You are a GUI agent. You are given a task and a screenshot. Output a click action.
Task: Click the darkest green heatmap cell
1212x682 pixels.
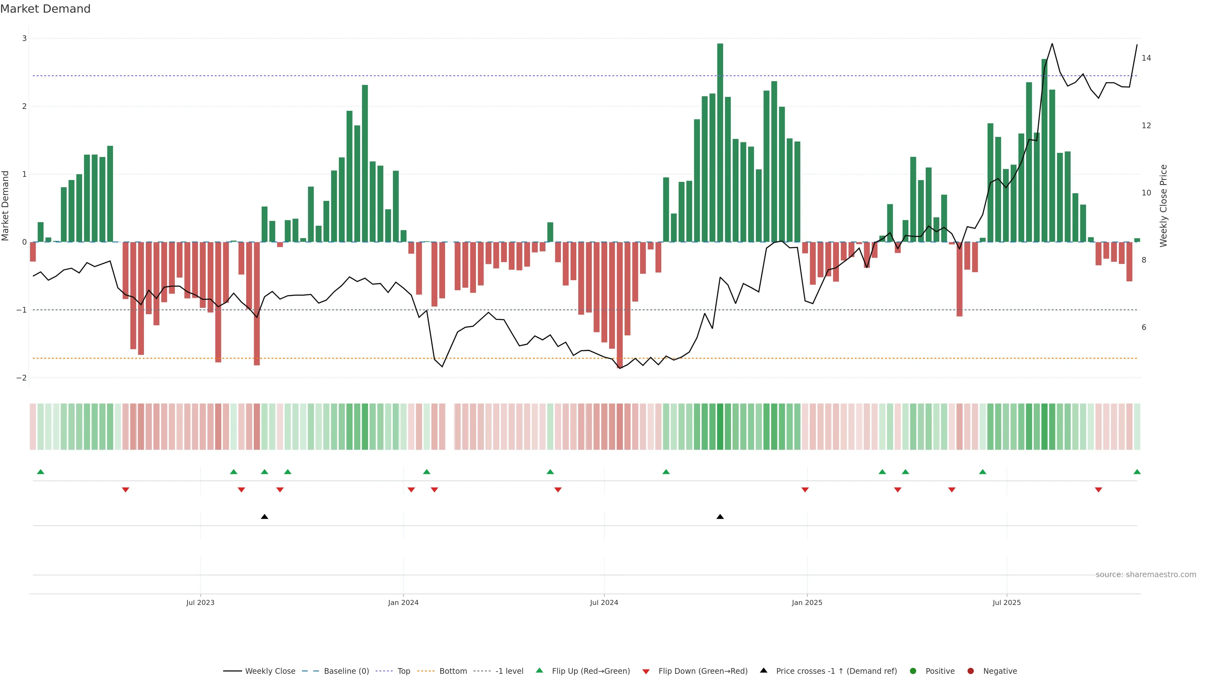pos(720,427)
